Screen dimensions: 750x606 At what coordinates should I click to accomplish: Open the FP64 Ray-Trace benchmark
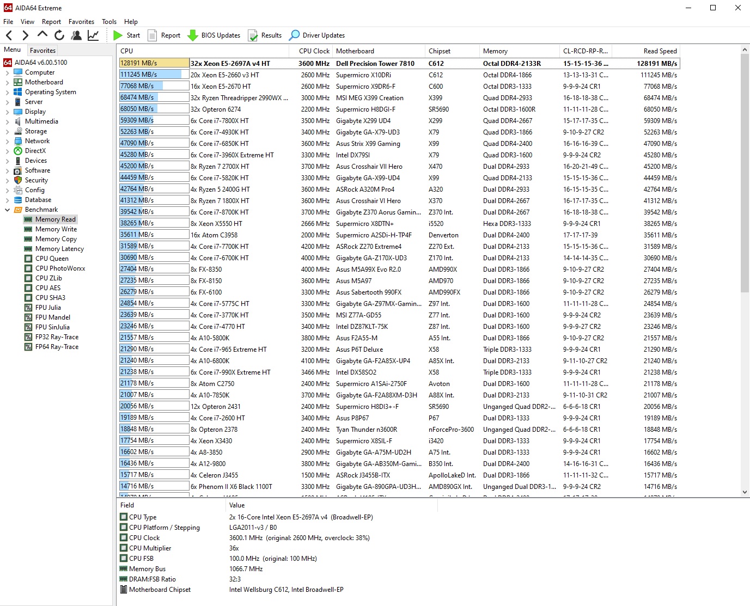coord(57,347)
